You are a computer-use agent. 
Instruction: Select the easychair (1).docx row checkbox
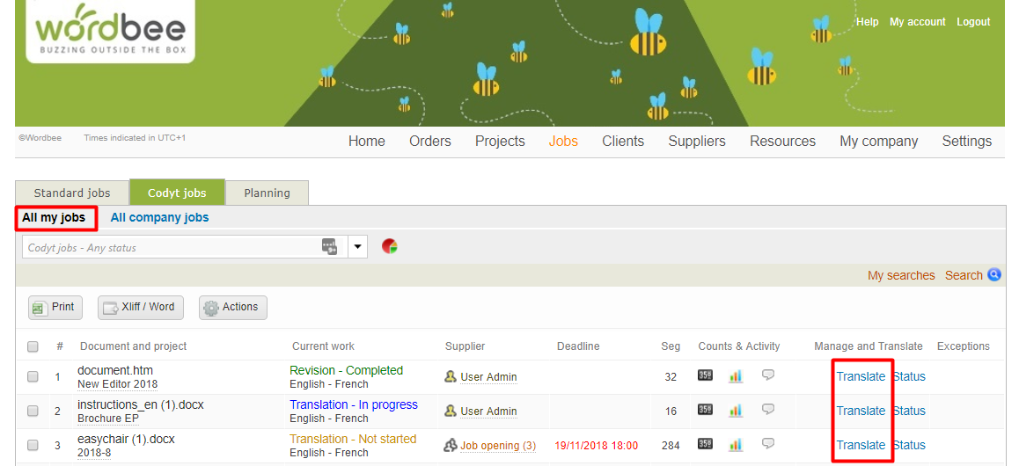(33, 445)
